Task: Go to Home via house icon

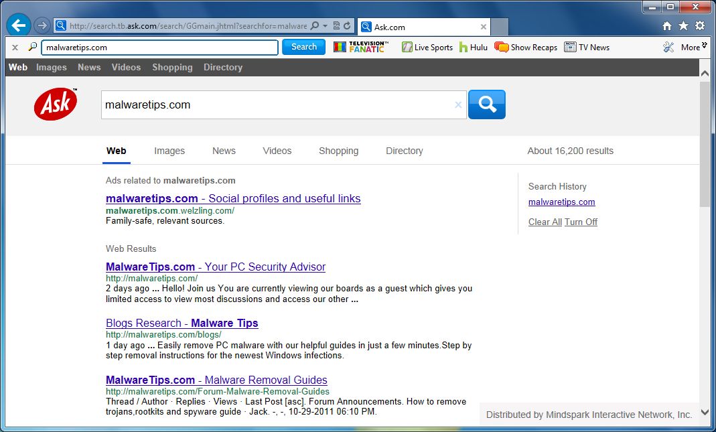Action: click(667, 26)
